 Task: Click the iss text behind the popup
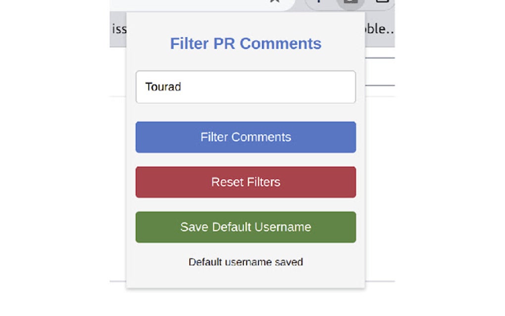[119, 29]
